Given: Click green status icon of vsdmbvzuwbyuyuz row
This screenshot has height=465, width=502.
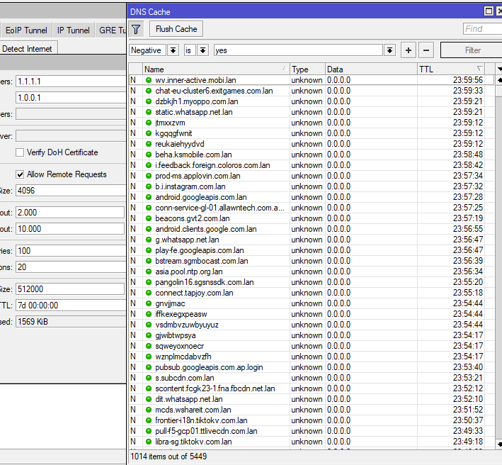Looking at the screenshot, I should pyautogui.click(x=149, y=325).
